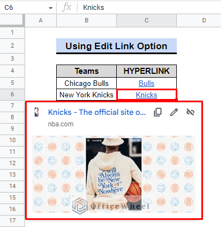Open the name box dropdown arrow

(x=51, y=8)
